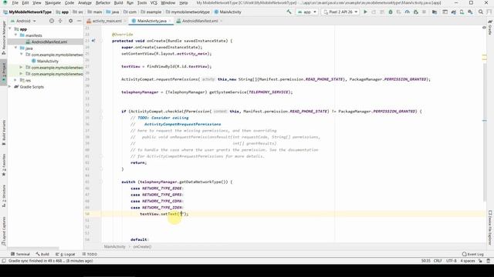
Task: Click the Sync Project with Gradle icon
Action: 453,12
